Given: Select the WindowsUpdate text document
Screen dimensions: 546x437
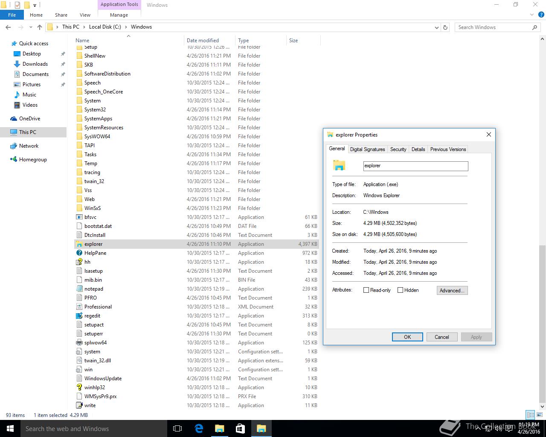Looking at the screenshot, I should (197, 379).
